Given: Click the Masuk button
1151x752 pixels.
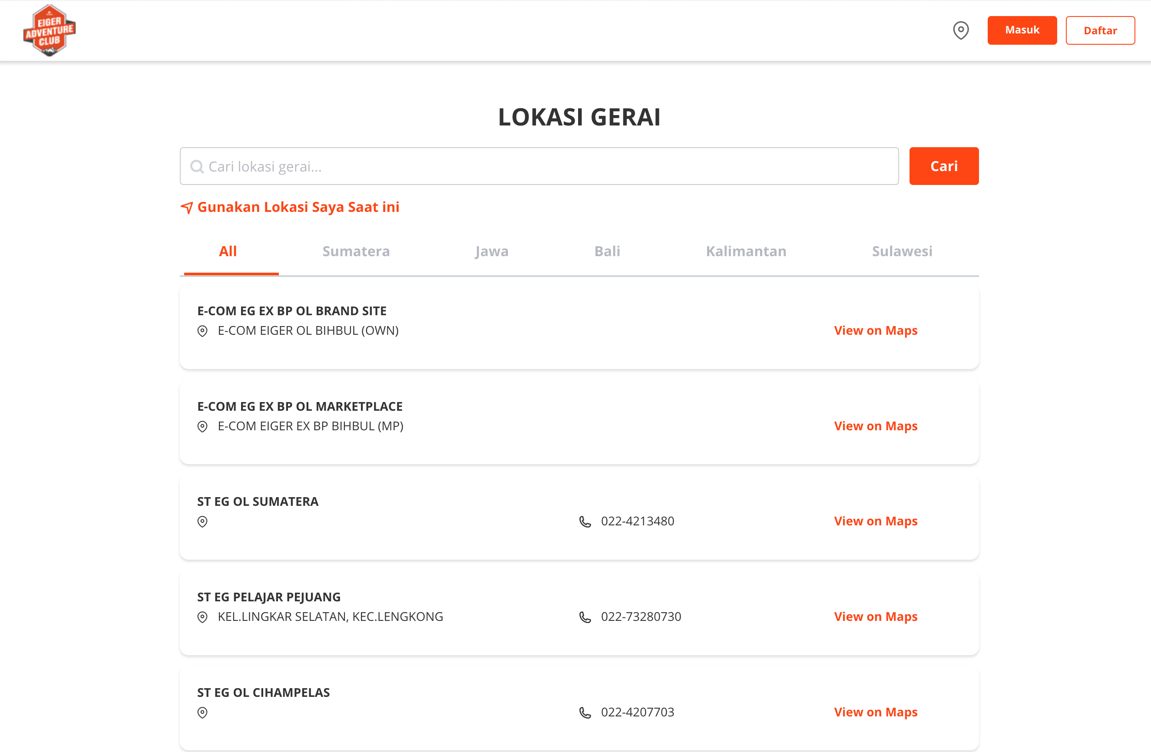Looking at the screenshot, I should [x=1022, y=30].
